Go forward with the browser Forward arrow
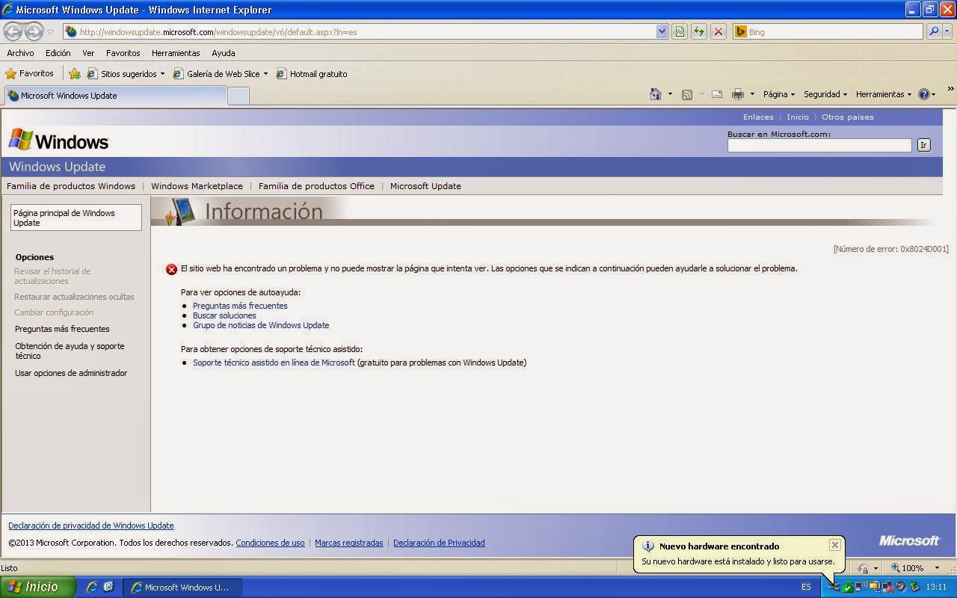The height and width of the screenshot is (598, 957). click(x=34, y=31)
